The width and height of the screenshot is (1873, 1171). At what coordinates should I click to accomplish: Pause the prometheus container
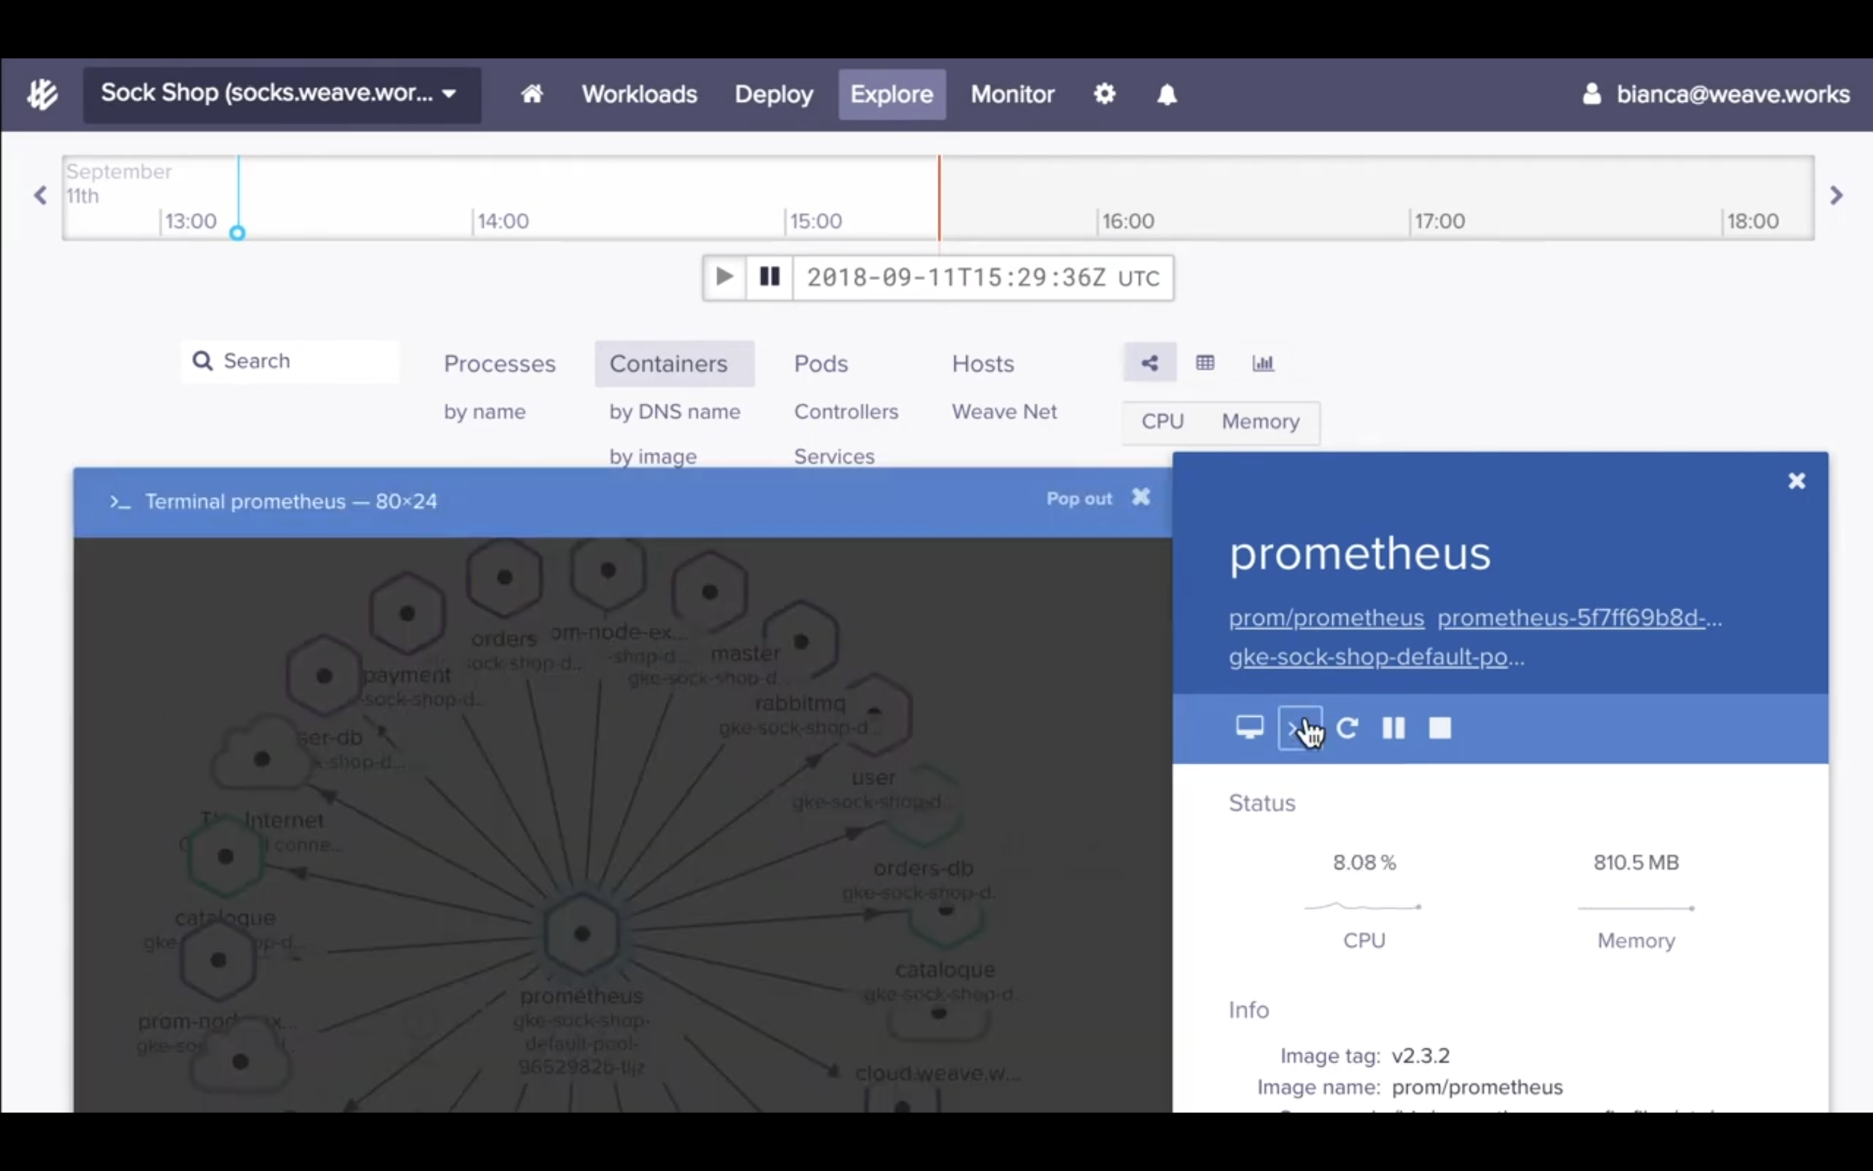(1393, 728)
